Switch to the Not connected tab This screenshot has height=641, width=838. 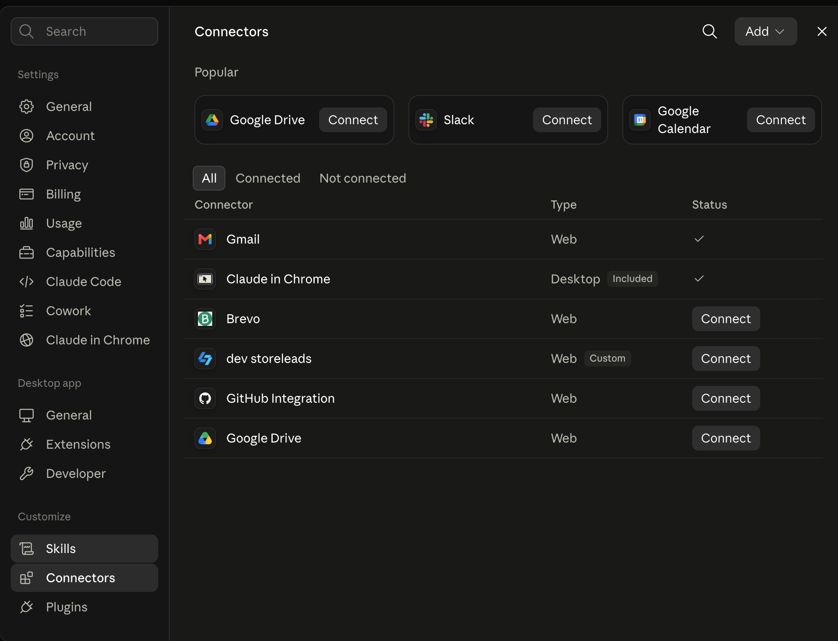click(362, 178)
